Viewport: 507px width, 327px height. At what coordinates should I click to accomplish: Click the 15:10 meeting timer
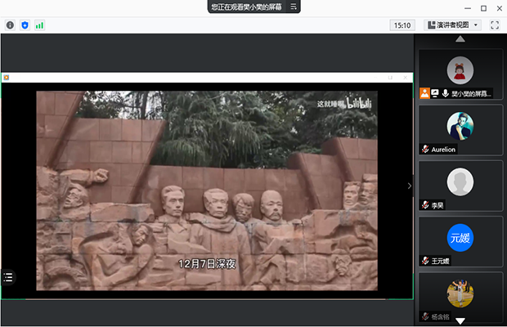coord(402,25)
